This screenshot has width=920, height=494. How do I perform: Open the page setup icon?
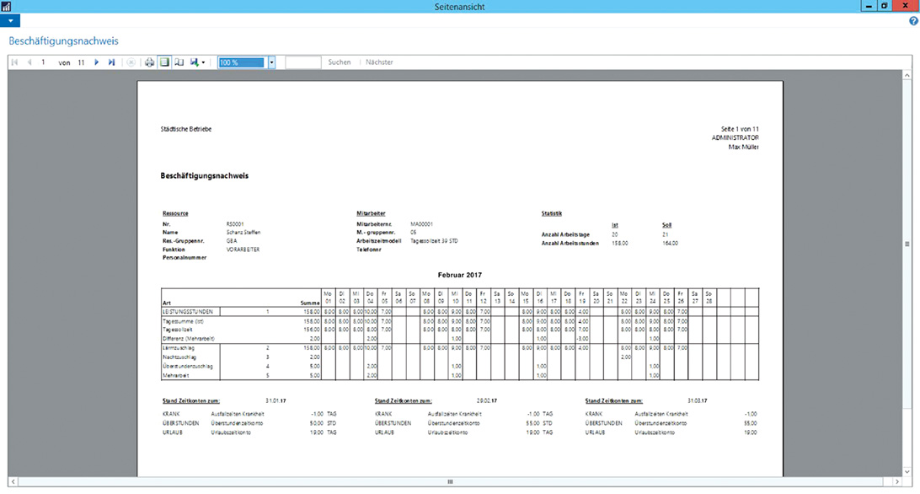(179, 62)
